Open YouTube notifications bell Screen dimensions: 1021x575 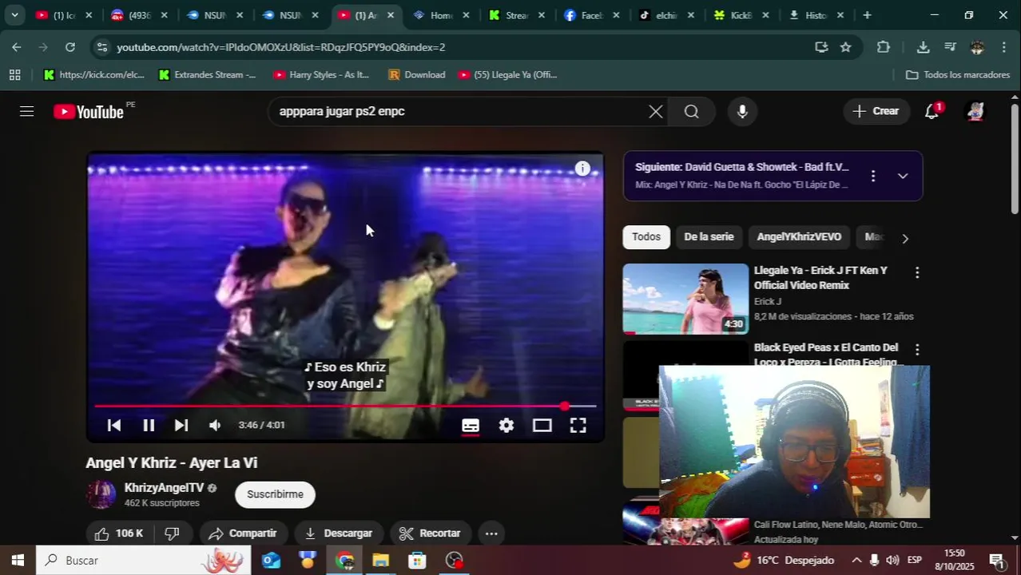[x=932, y=111]
